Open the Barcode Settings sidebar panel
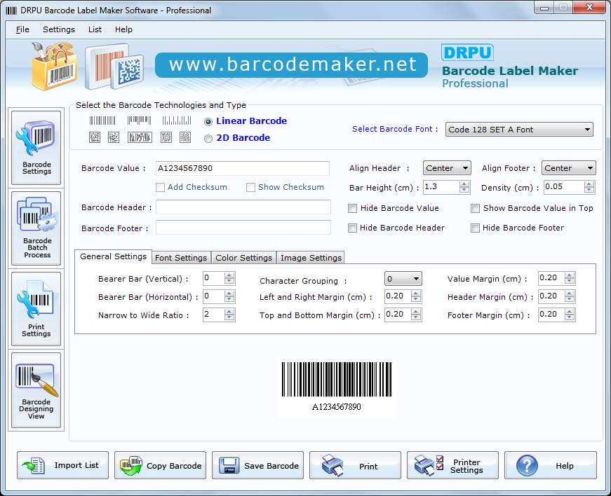Viewport: 611px width, 496px height. point(36,147)
